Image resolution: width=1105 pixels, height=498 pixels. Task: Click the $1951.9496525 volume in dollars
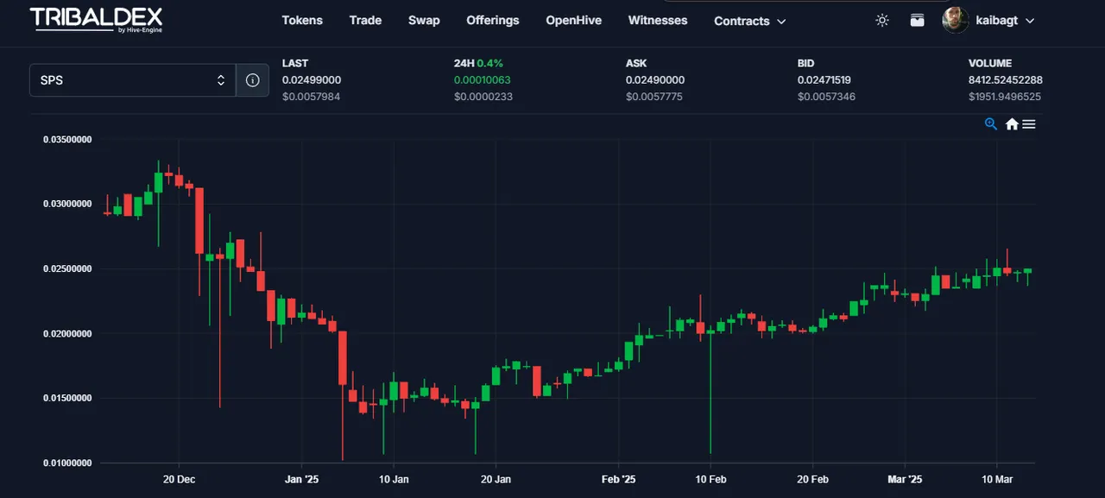(1005, 97)
